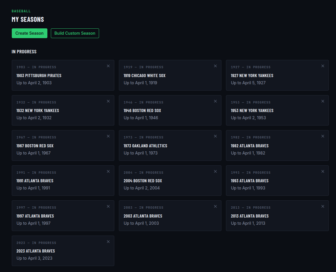Image resolution: width=336 pixels, height=272 pixels.
Task: Delete the 1973 Oakland Athletics season
Action: click(x=215, y=136)
